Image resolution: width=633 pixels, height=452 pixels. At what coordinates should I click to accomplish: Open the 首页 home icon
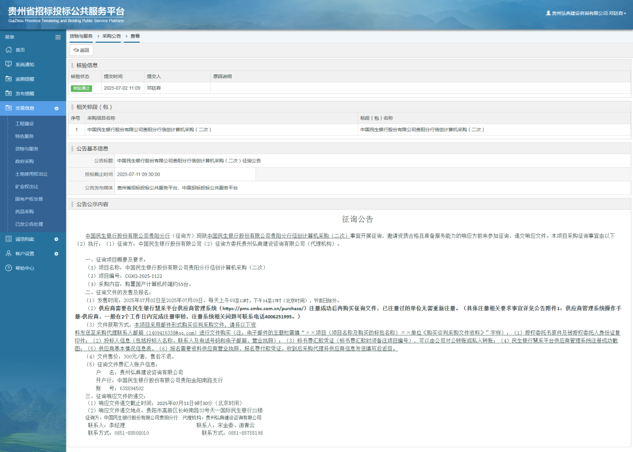pyautogui.click(x=8, y=50)
